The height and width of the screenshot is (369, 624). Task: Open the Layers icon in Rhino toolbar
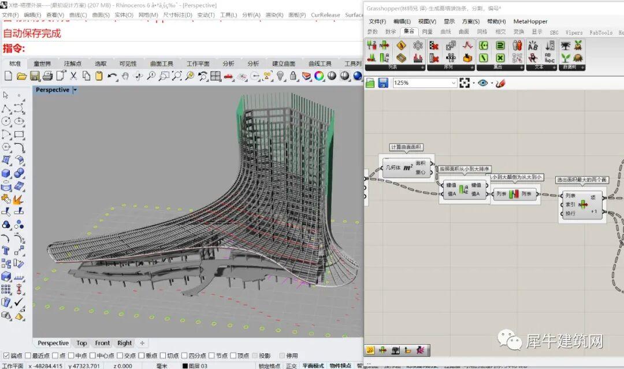click(x=306, y=76)
